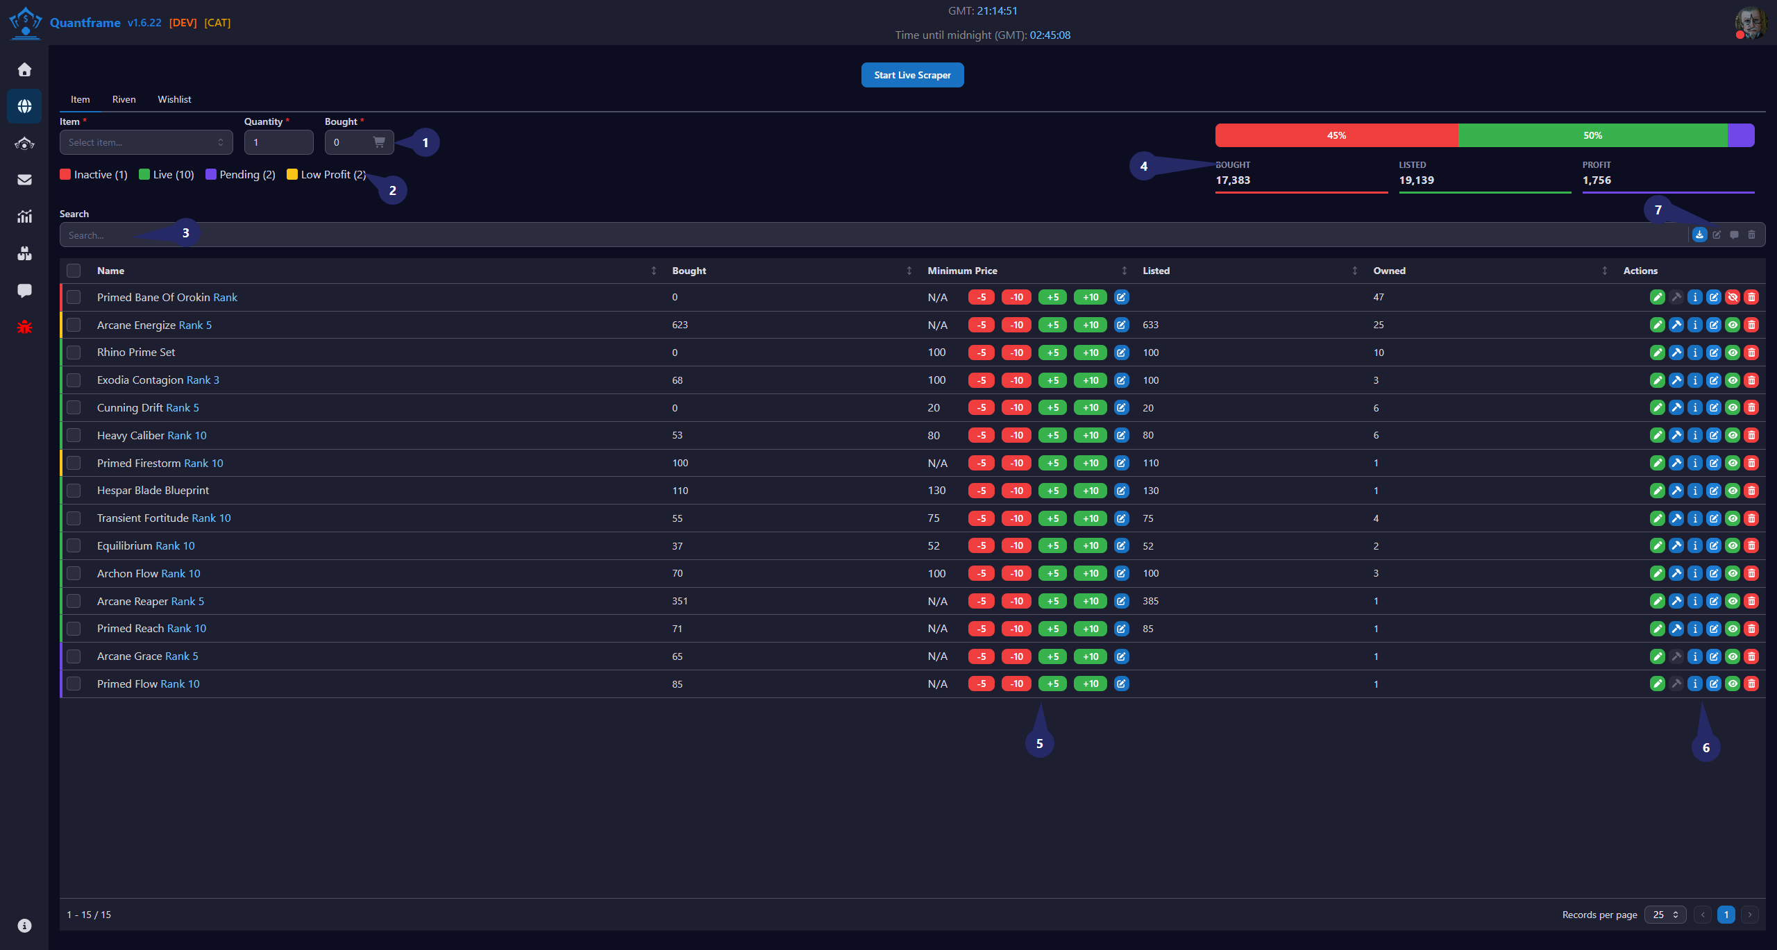The height and width of the screenshot is (950, 1777).
Task: Delete the Heavy Caliber row via trash icon
Action: tap(1751, 435)
